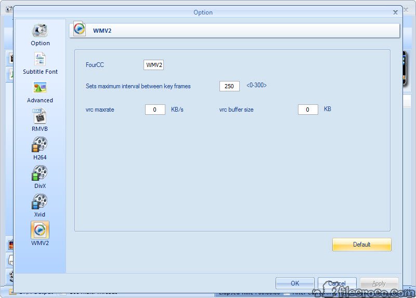
Task: Click the WMV2 header media player icon
Action: pyautogui.click(x=80, y=29)
